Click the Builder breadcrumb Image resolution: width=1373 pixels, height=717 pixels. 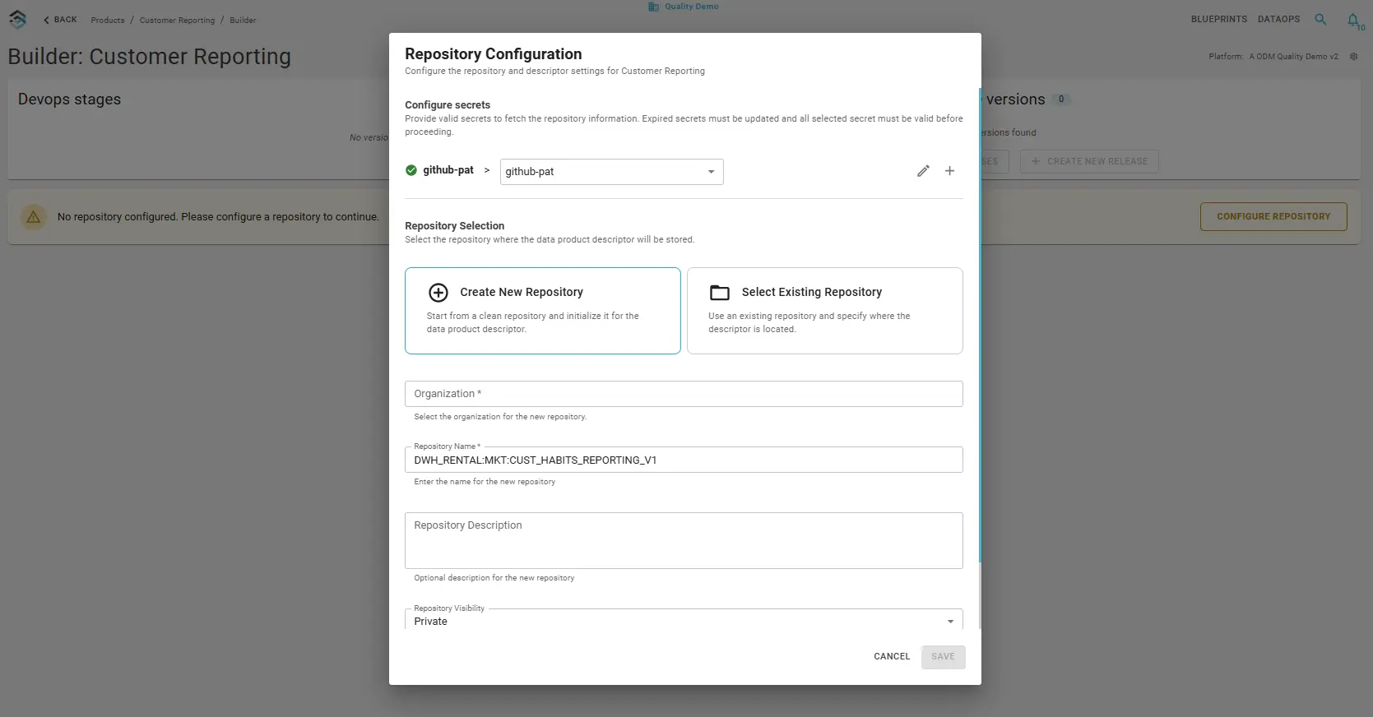[243, 20]
